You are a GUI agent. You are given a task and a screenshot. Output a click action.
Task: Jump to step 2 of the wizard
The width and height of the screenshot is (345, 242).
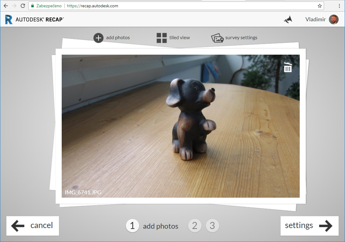(195, 226)
